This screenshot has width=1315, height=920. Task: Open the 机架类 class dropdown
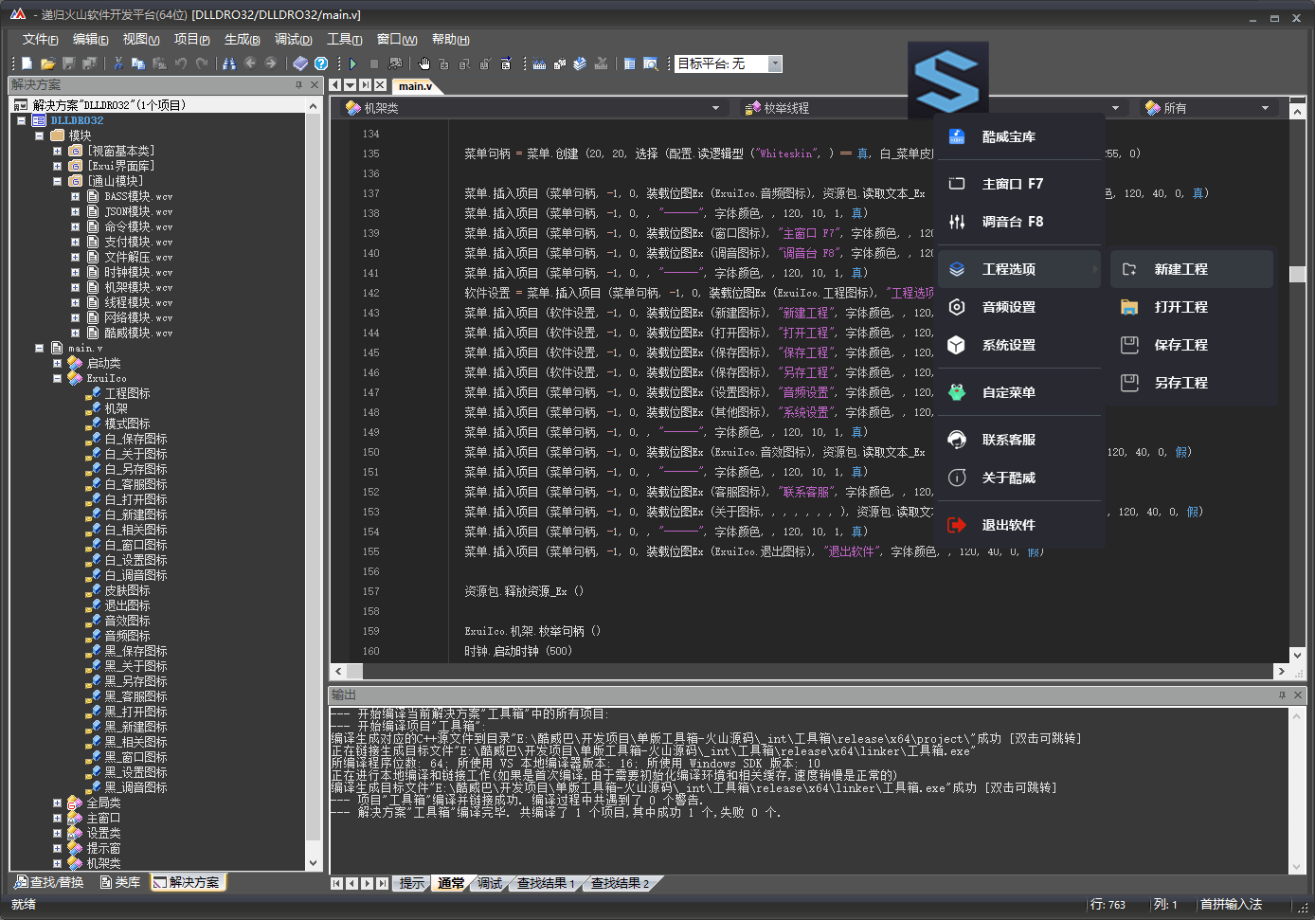point(716,108)
